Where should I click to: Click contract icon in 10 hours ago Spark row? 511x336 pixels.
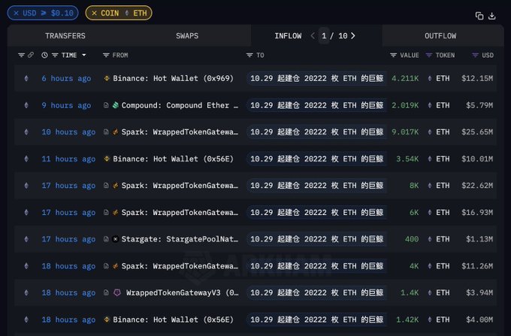pyautogui.click(x=106, y=132)
